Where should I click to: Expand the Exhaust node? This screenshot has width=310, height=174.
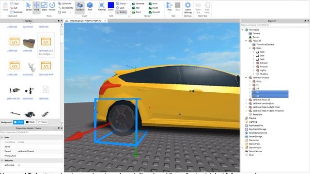tap(254, 63)
